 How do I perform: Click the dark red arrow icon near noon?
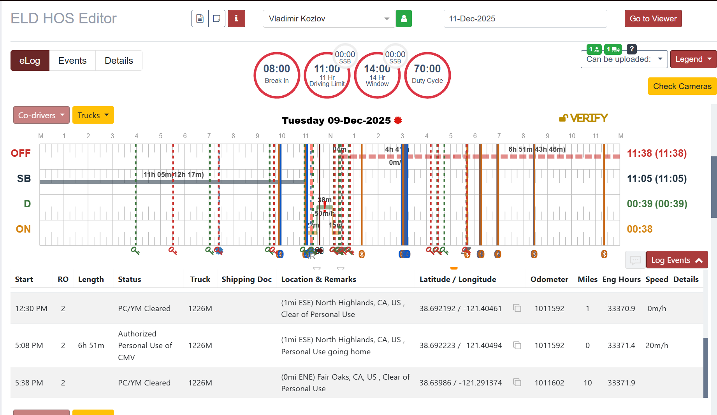tap(320, 251)
